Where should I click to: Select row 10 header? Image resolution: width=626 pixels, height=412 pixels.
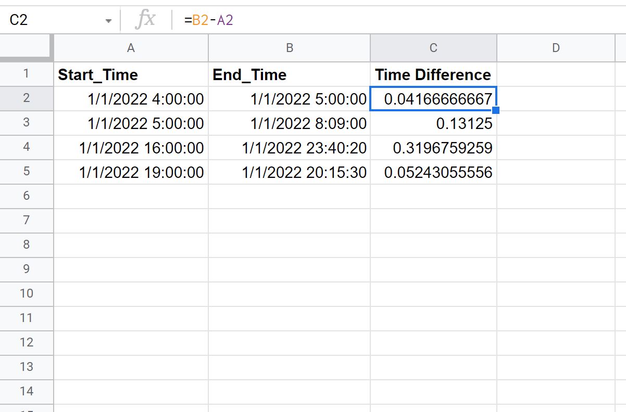click(x=27, y=294)
